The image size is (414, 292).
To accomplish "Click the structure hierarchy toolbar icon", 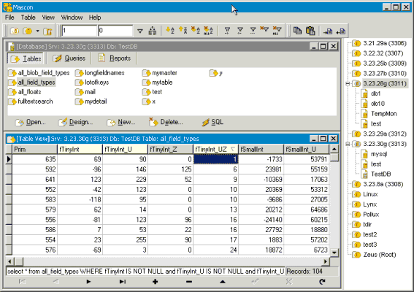I will coord(153,31).
